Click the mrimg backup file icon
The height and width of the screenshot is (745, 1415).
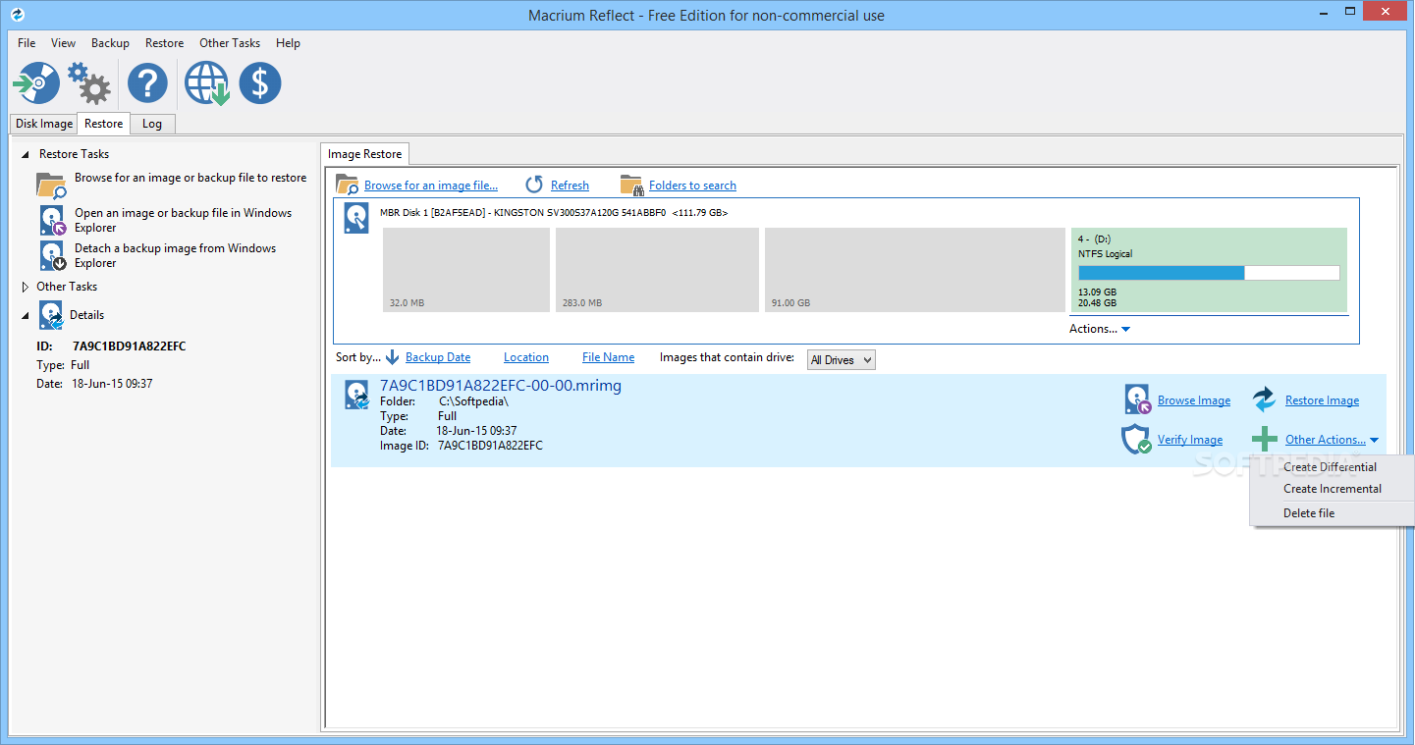(x=357, y=395)
